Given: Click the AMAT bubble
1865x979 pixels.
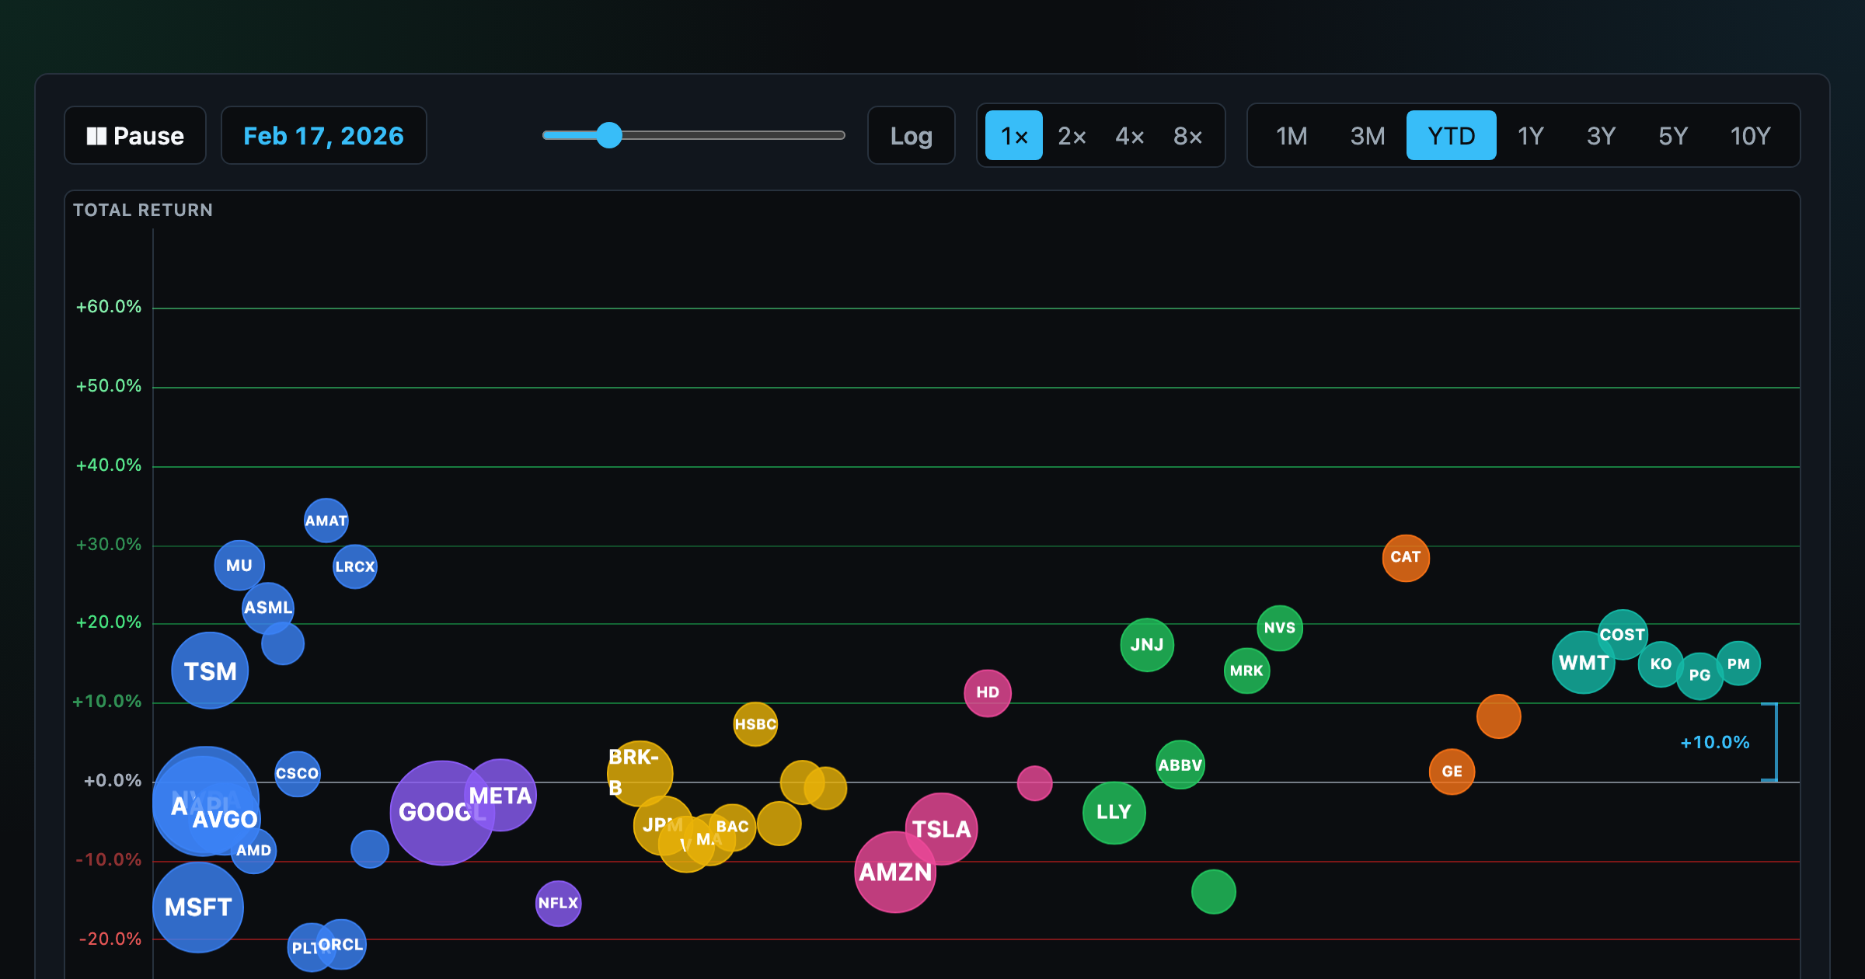Looking at the screenshot, I should click(326, 521).
